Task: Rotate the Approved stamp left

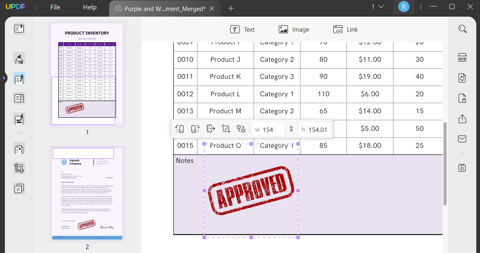Action: click(x=179, y=128)
